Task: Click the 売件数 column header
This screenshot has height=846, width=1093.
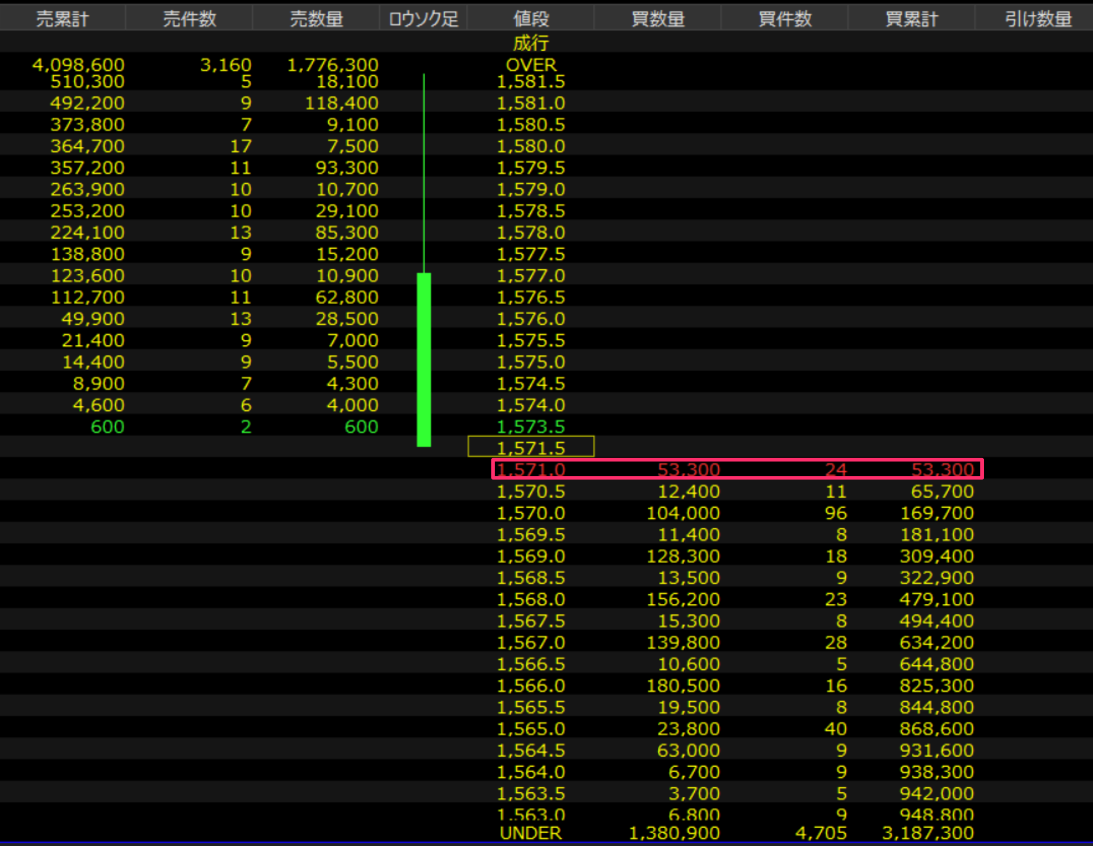Action: coord(189,19)
